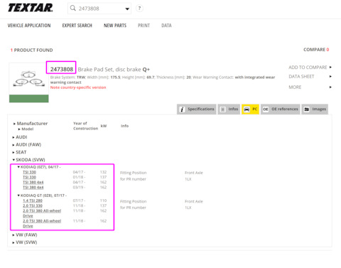341x268 pixels.
Task: Click the Infos tab icon
Action: click(223, 109)
